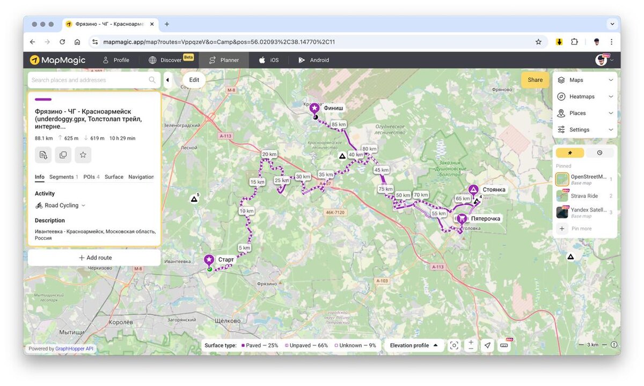Image resolution: width=644 pixels, height=386 pixels.
Task: Click the search magnifier icon
Action: pos(152,80)
